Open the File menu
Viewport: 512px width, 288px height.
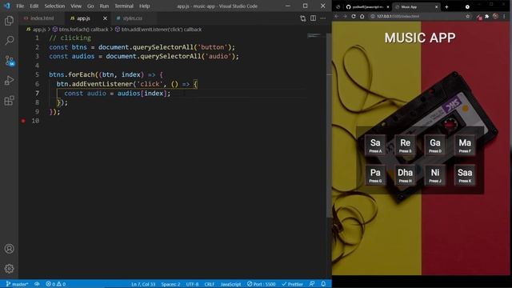point(20,6)
